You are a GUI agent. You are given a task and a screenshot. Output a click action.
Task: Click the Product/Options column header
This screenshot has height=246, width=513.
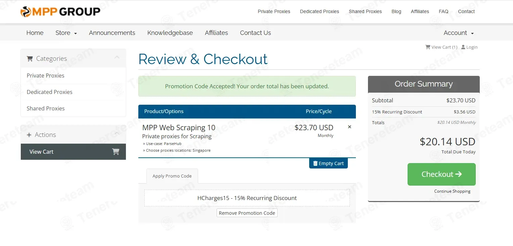(164, 111)
